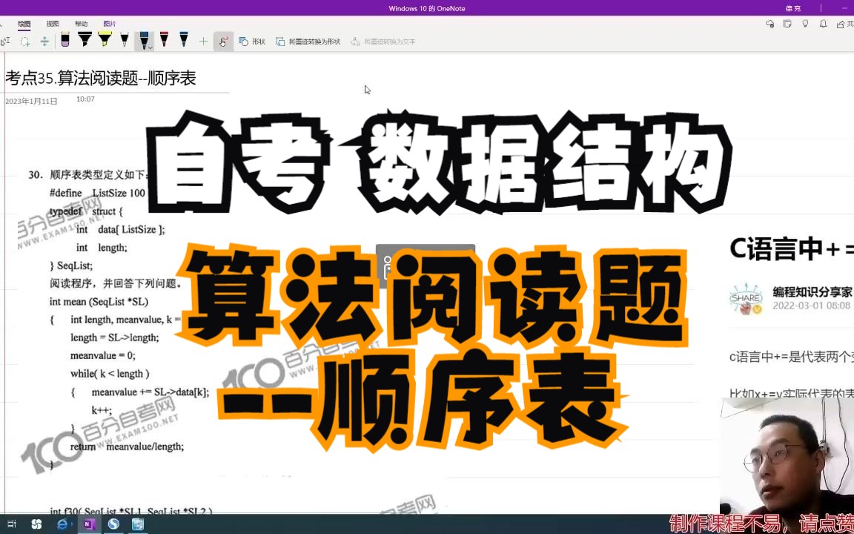
Task: Open the 帮助 Help ribbon tab
Action: [81, 23]
